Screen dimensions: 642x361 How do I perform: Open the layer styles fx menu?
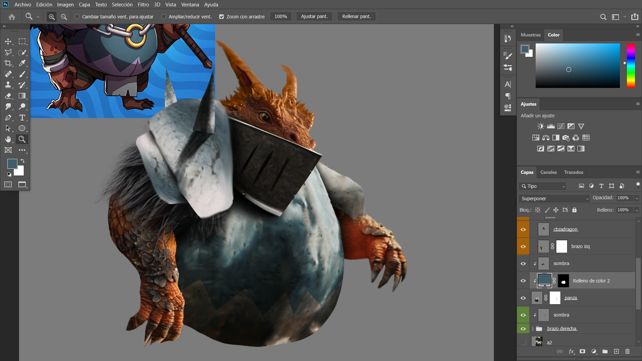coord(571,351)
